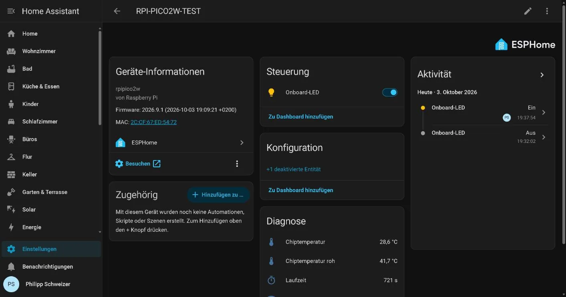Collapse the sidebar menu icon
This screenshot has height=297, width=566.
click(11, 11)
